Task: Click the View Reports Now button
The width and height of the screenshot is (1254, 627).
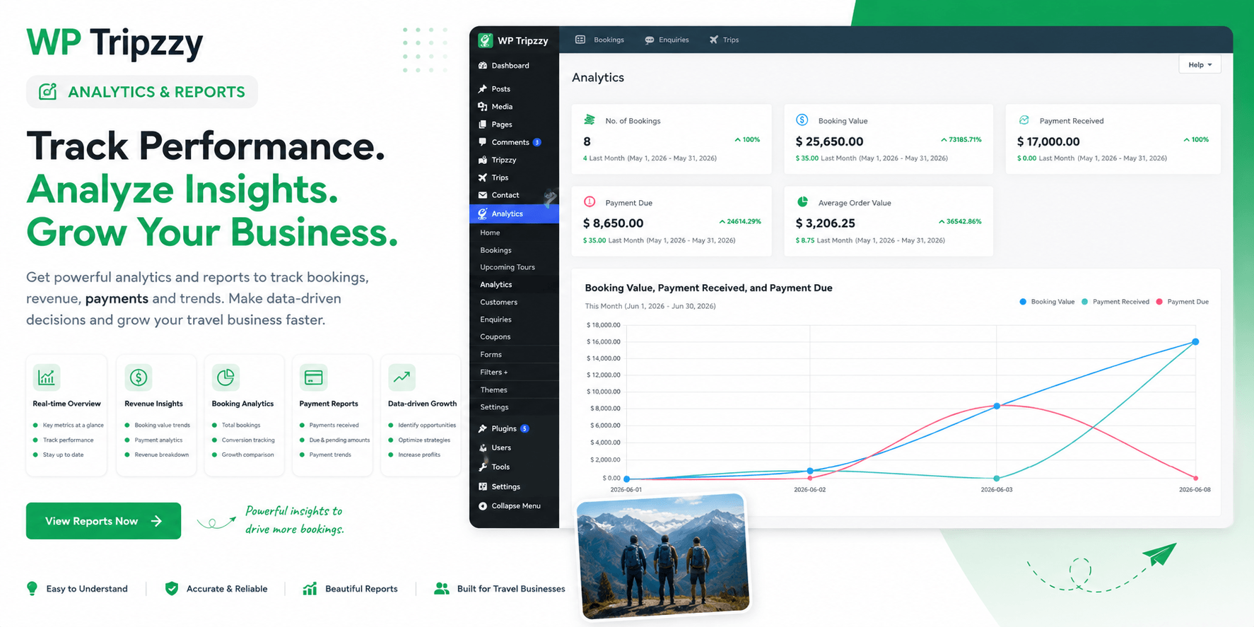Action: (103, 521)
